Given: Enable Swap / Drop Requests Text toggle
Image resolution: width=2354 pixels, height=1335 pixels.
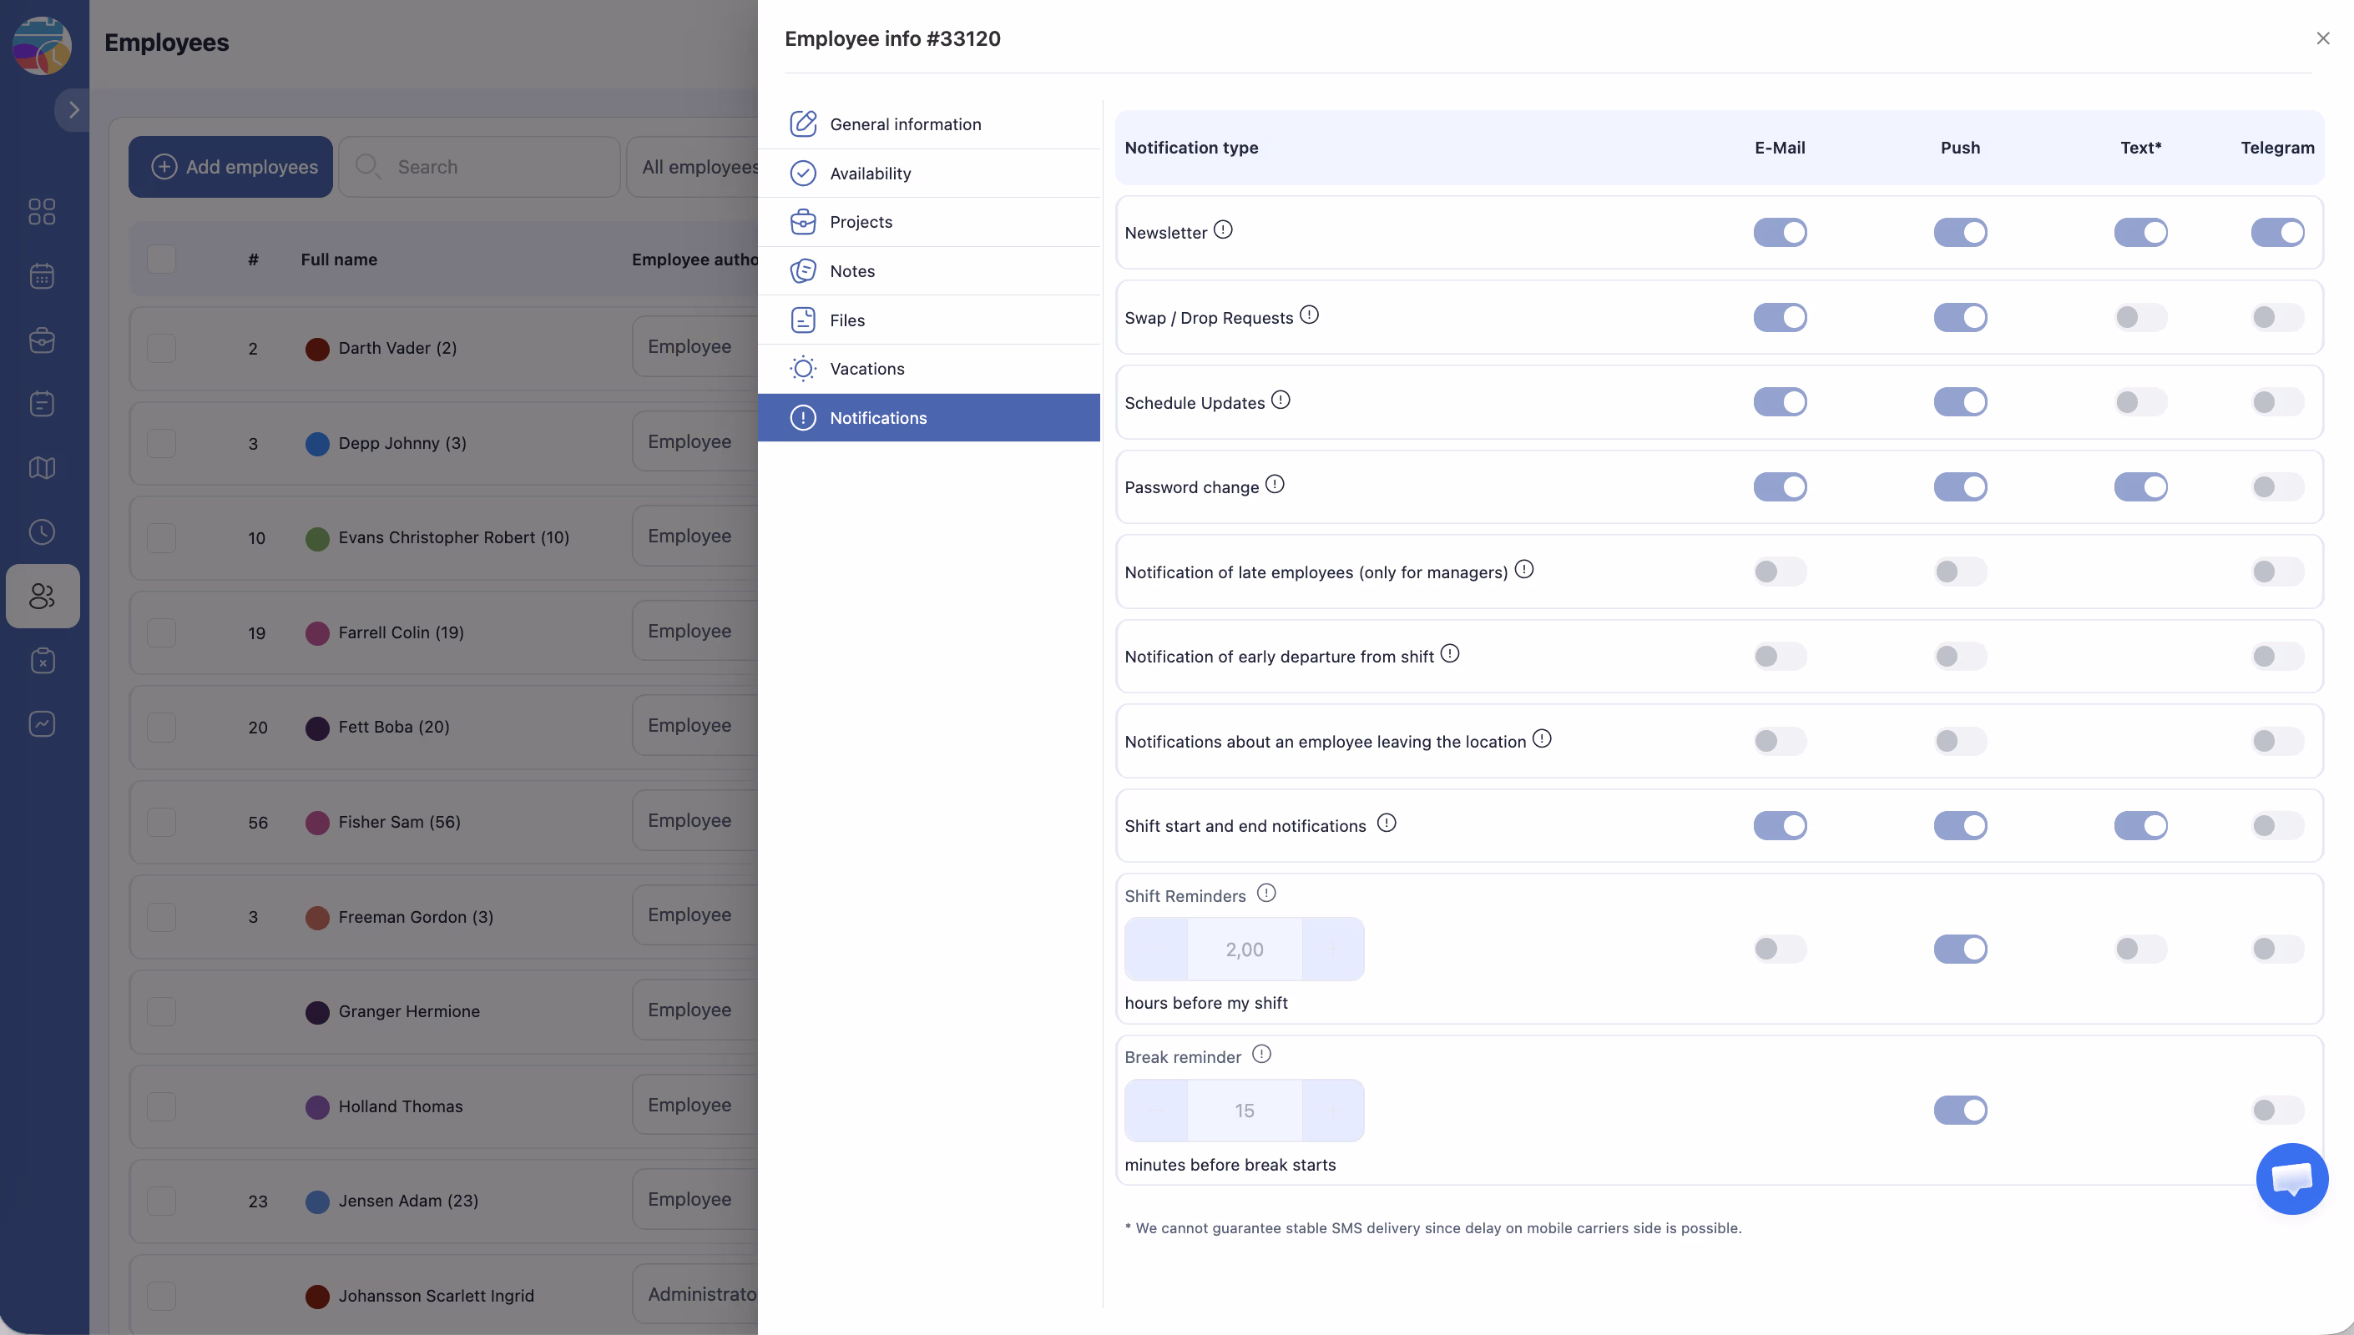Looking at the screenshot, I should (2140, 317).
